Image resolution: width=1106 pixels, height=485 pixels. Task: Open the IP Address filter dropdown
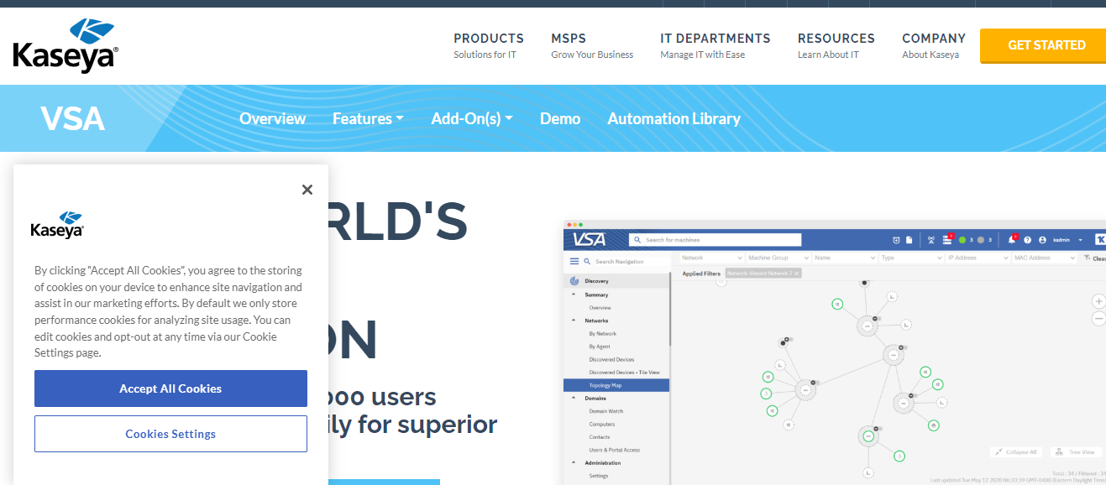point(978,258)
